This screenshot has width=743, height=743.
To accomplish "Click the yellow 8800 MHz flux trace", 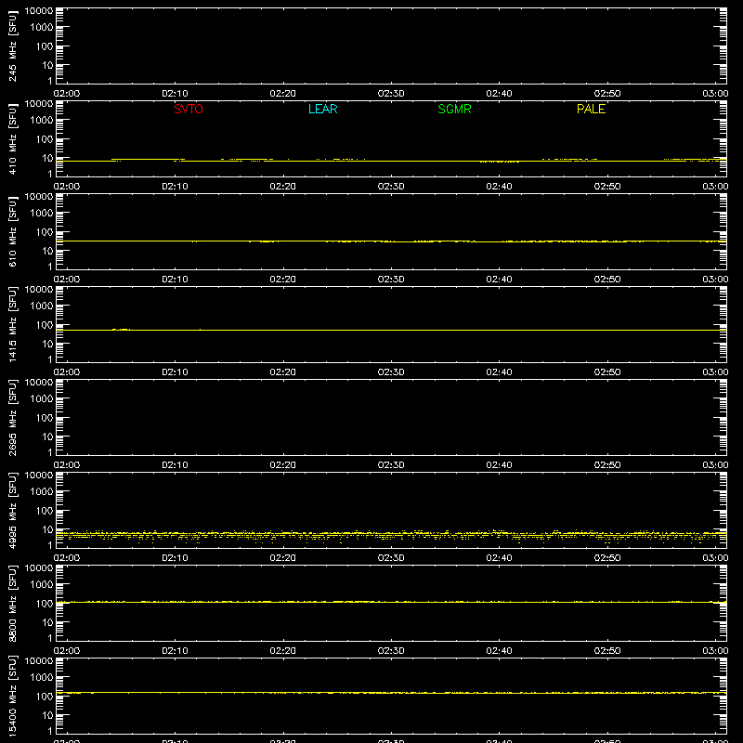I will pos(391,602).
